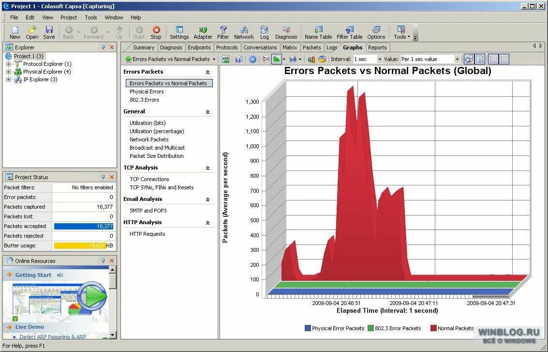
Task: Click the Diagnosis toolbar icon
Action: click(x=286, y=31)
